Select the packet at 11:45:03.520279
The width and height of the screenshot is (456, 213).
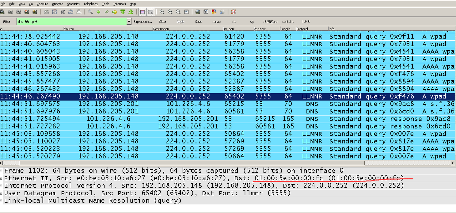[228, 156]
